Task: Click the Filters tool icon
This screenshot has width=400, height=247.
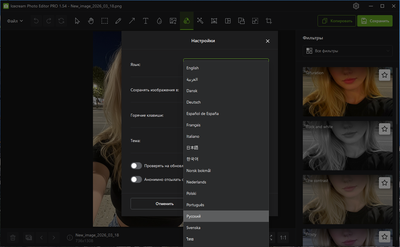Action: pos(186,21)
